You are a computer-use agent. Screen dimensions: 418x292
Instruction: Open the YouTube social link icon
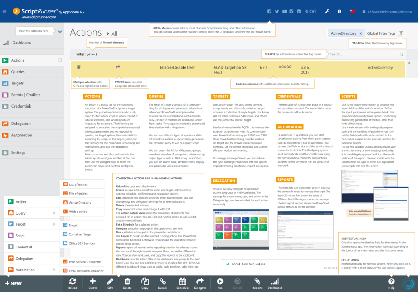285,11
